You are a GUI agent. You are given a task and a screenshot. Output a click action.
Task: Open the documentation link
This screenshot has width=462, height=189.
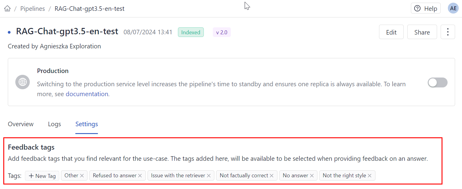tap(87, 94)
